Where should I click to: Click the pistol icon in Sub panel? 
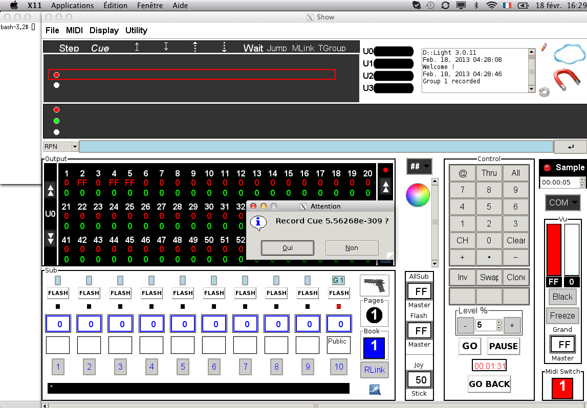click(374, 285)
